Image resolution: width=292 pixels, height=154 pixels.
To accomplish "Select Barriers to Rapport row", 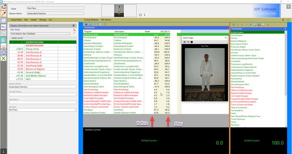I will tap(43, 69).
